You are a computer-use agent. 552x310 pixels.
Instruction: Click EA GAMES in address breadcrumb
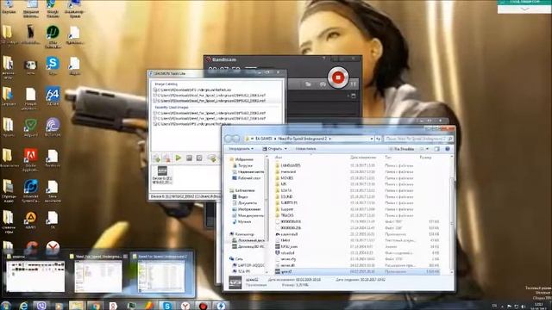coord(264,139)
